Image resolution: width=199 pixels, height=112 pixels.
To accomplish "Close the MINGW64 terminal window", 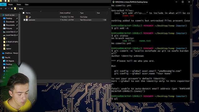I will click(189, 2).
